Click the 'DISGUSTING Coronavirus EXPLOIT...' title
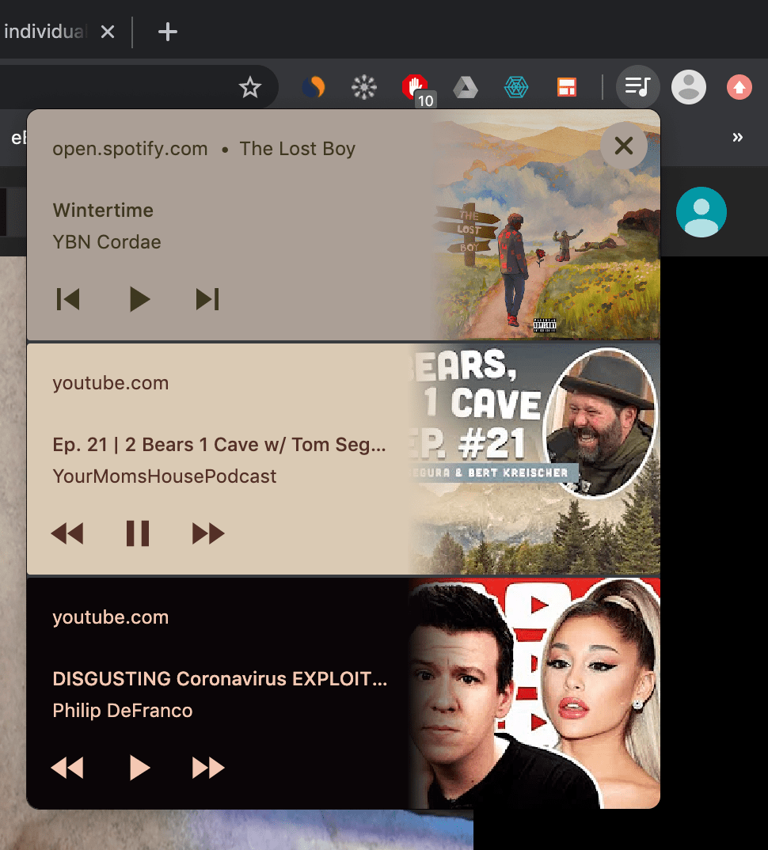 [219, 679]
